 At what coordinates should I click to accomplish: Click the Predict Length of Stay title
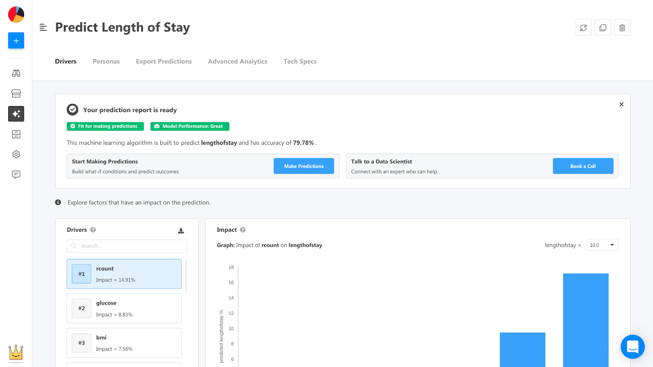[122, 27]
